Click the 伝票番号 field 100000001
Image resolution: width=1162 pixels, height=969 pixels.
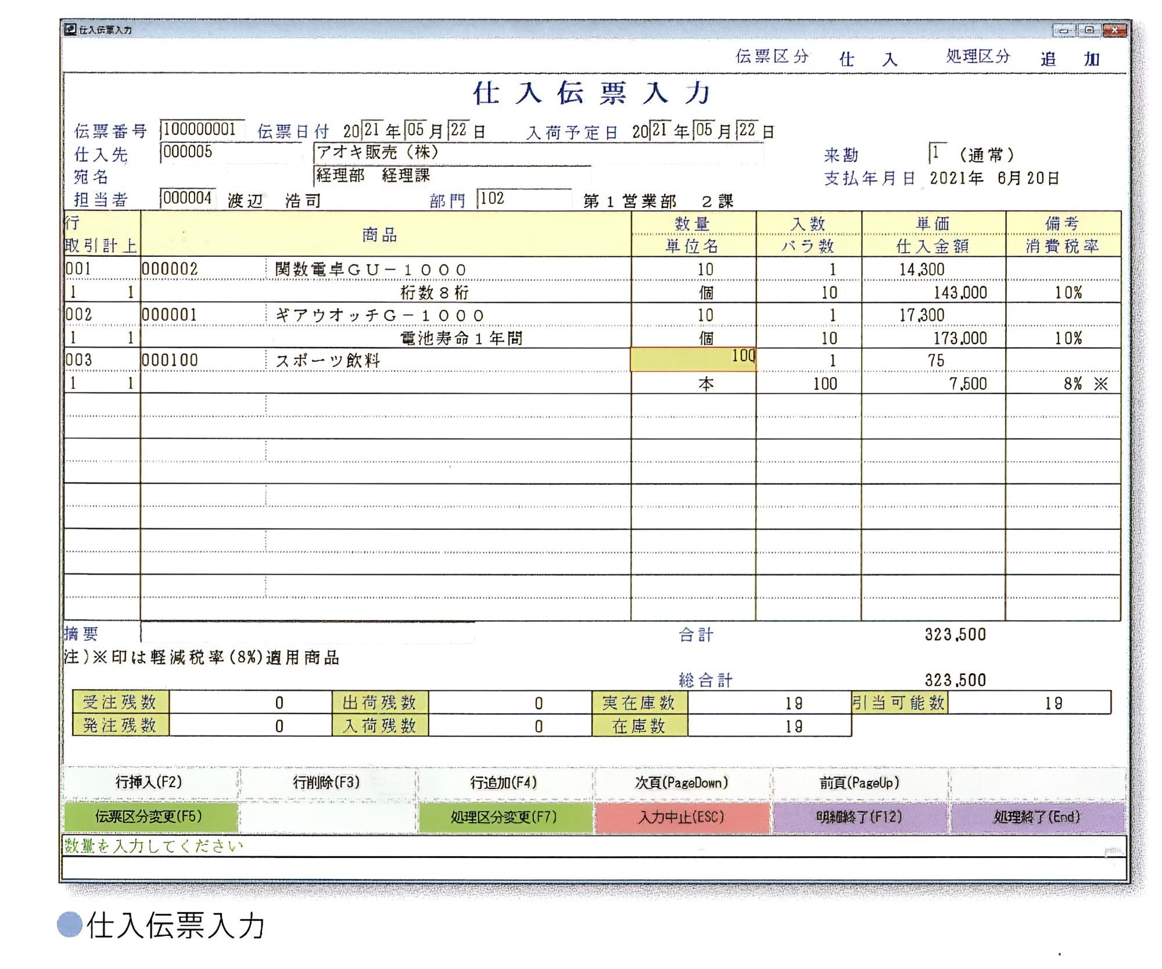(202, 130)
